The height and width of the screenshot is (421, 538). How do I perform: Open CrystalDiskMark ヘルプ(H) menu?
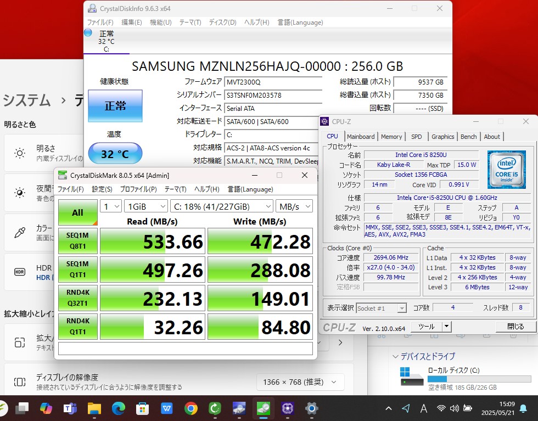click(207, 189)
